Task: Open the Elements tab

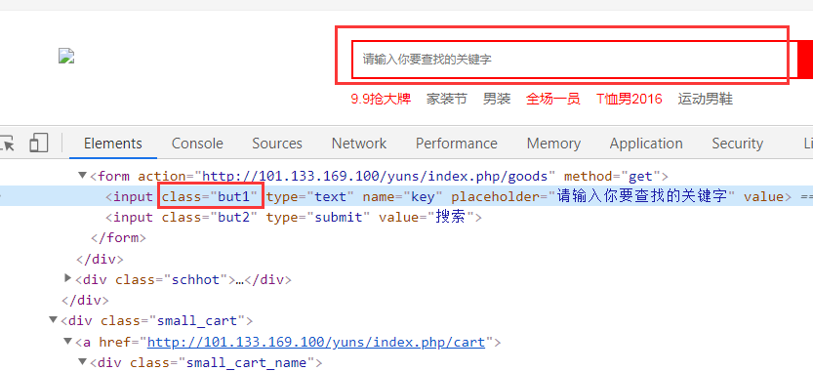Action: click(x=113, y=144)
